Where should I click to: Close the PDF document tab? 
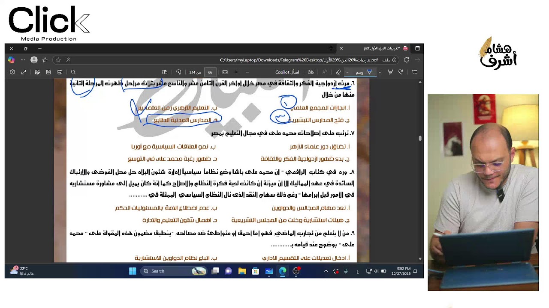[x=341, y=48]
